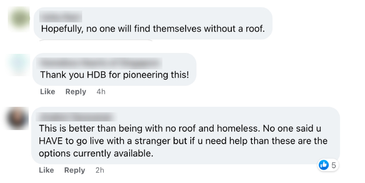This screenshot has width=365, height=183.
Task: Reply to the "better than being with no roof" comment
Action: [x=74, y=170]
